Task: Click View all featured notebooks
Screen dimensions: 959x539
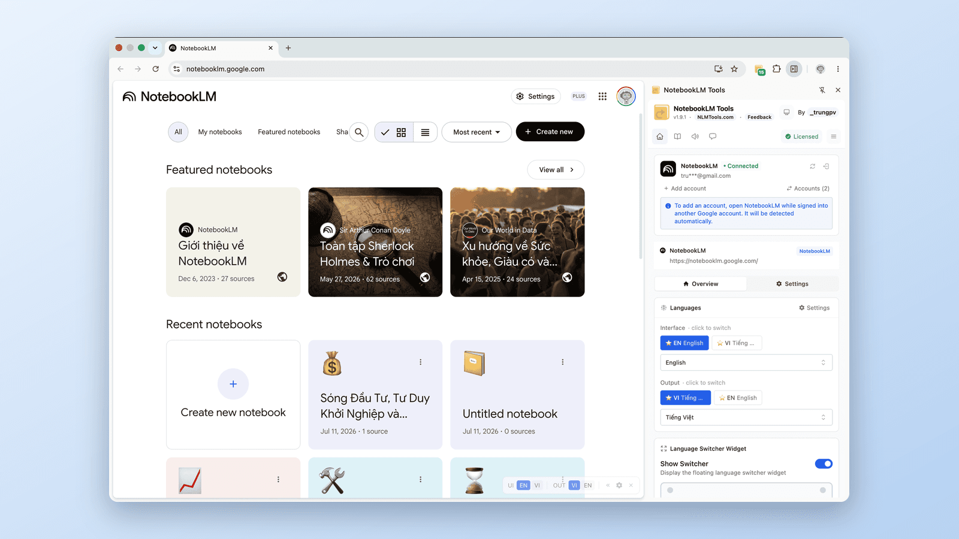Action: click(x=556, y=170)
